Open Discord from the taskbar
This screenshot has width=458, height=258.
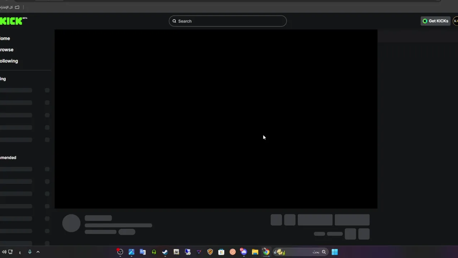coord(244,252)
